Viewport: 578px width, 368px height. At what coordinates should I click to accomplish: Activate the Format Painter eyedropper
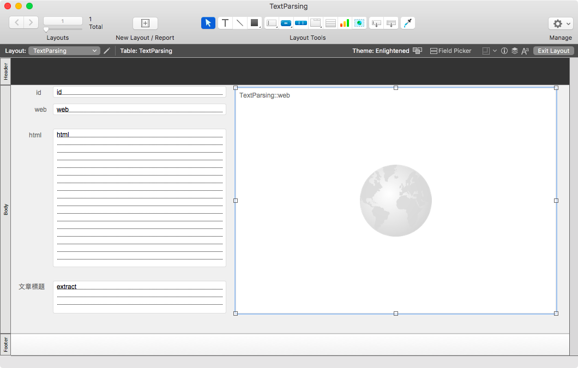click(x=408, y=23)
